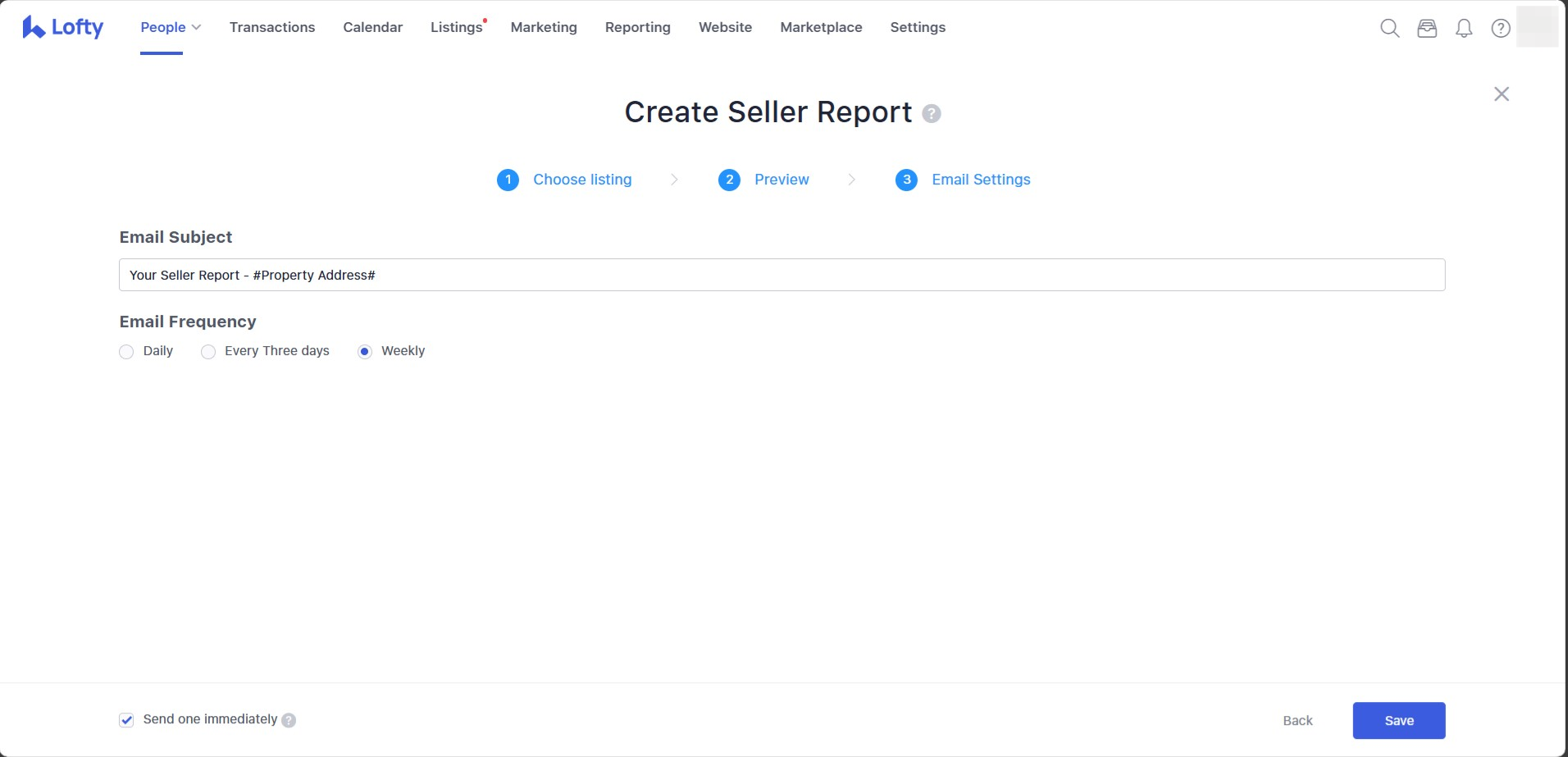Click the Back button
1568x757 pixels.
point(1297,721)
